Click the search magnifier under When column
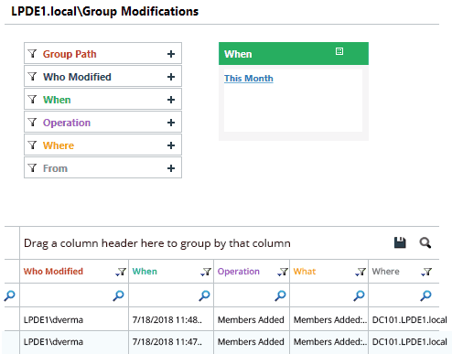Viewport: 452px width, 354px height. tap(204, 295)
